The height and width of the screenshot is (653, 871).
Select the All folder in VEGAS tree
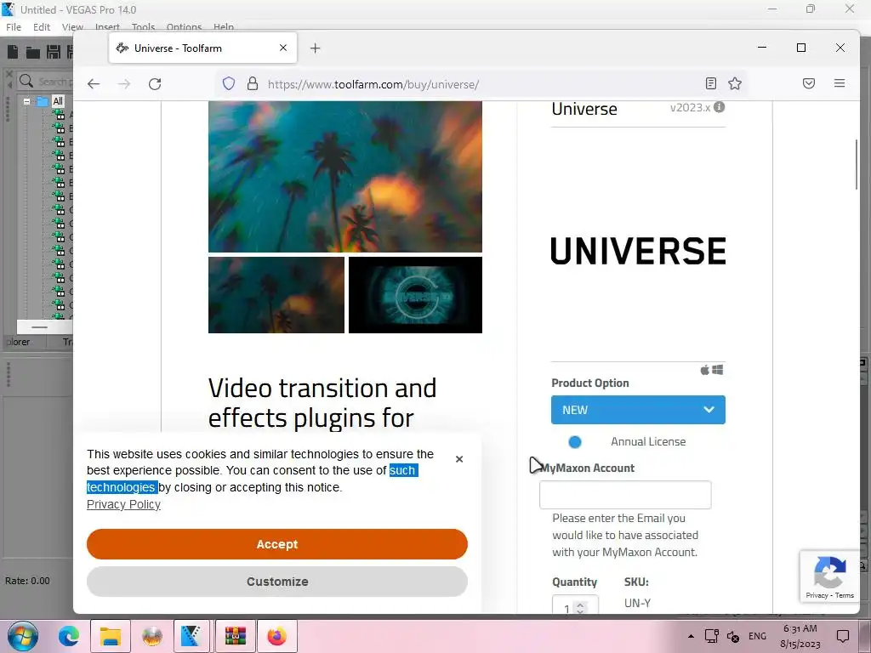tap(58, 101)
